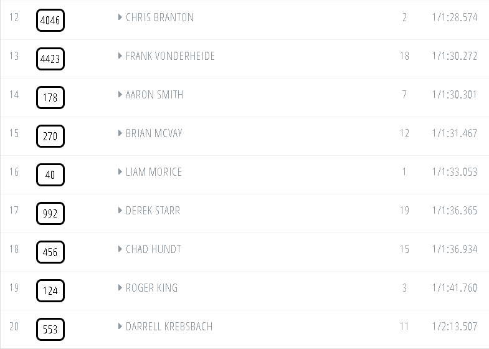The height and width of the screenshot is (349, 489).
Task: Click car number badge 4046
Action: point(50,21)
